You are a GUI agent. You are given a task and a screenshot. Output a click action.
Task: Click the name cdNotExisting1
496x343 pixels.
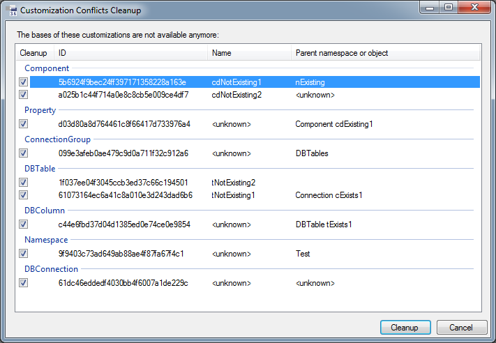coord(236,82)
